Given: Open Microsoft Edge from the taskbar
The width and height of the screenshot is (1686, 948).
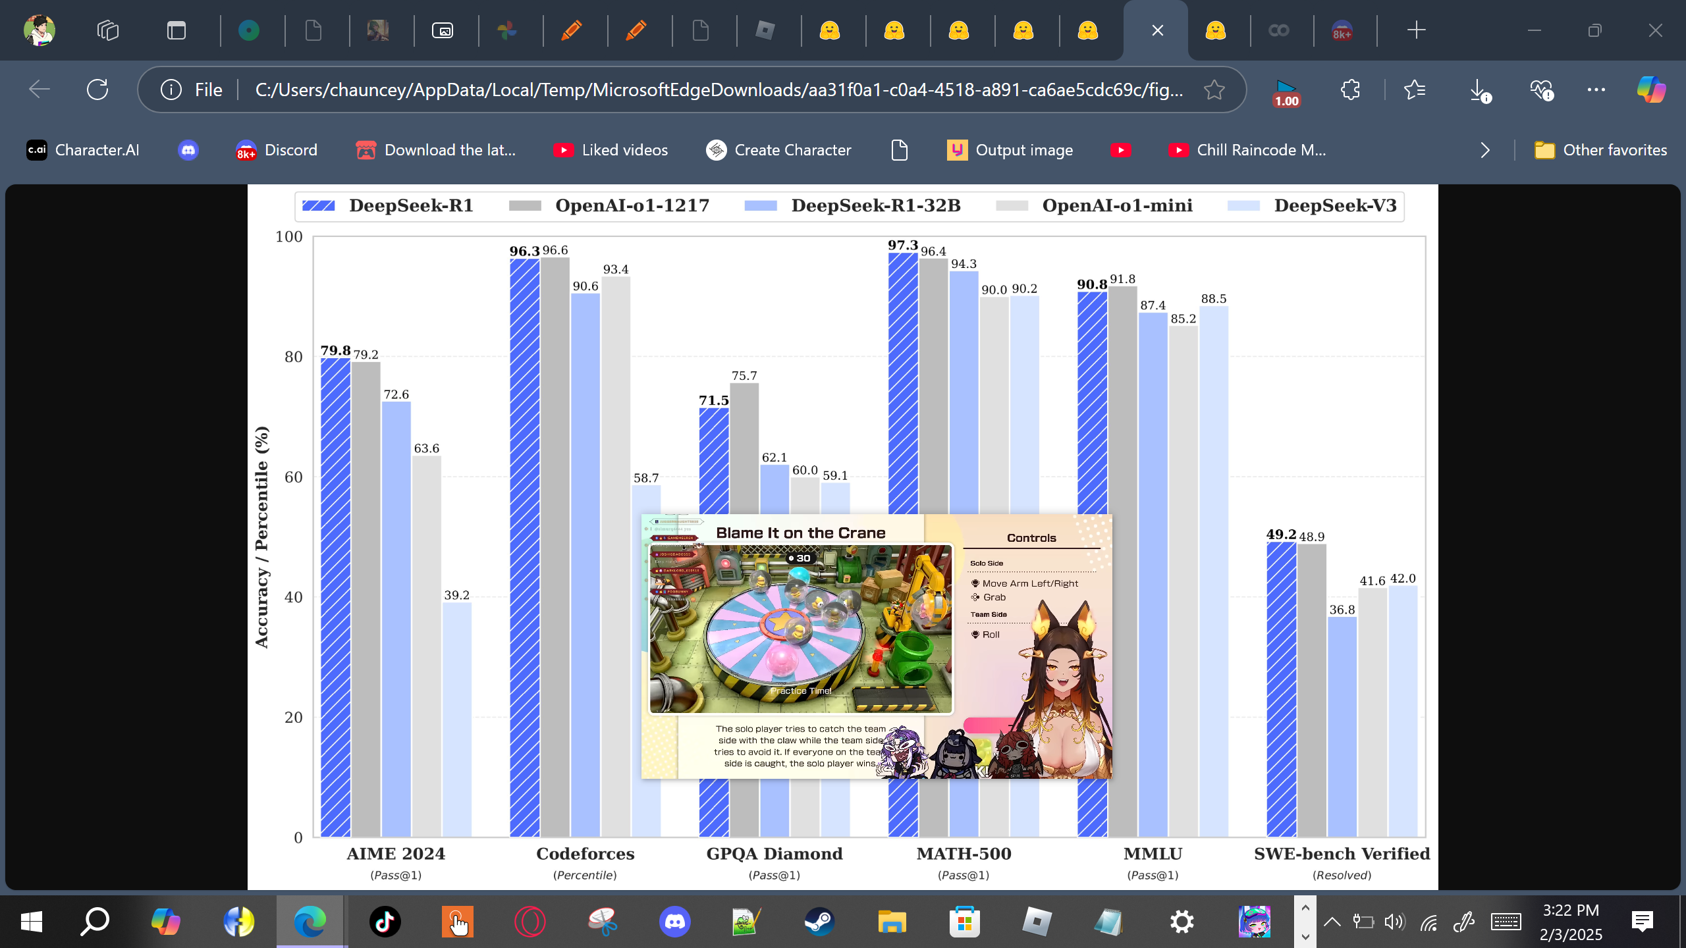Looking at the screenshot, I should tap(310, 922).
